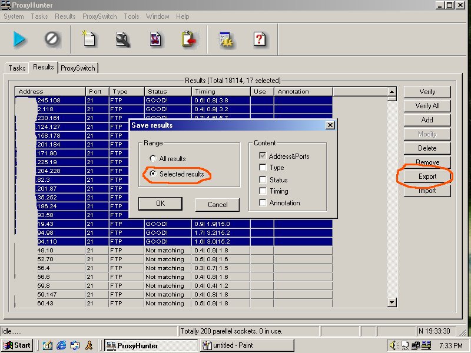
Task: Click the gray Stop toolbar icon
Action: pyautogui.click(x=52, y=39)
